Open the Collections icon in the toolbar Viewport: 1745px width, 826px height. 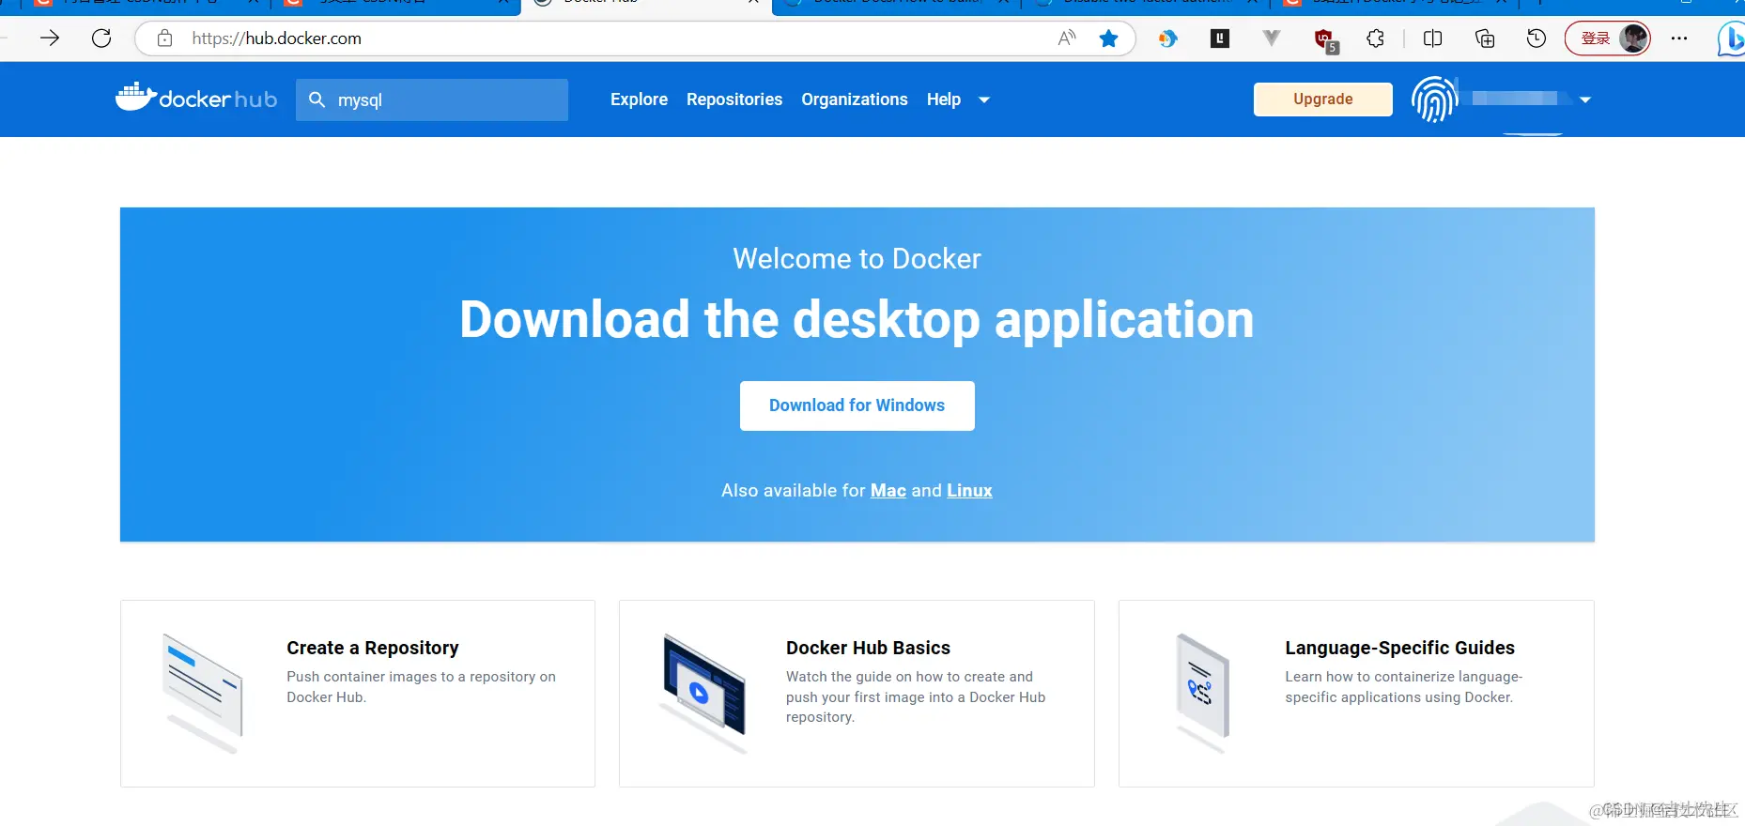pos(1485,38)
